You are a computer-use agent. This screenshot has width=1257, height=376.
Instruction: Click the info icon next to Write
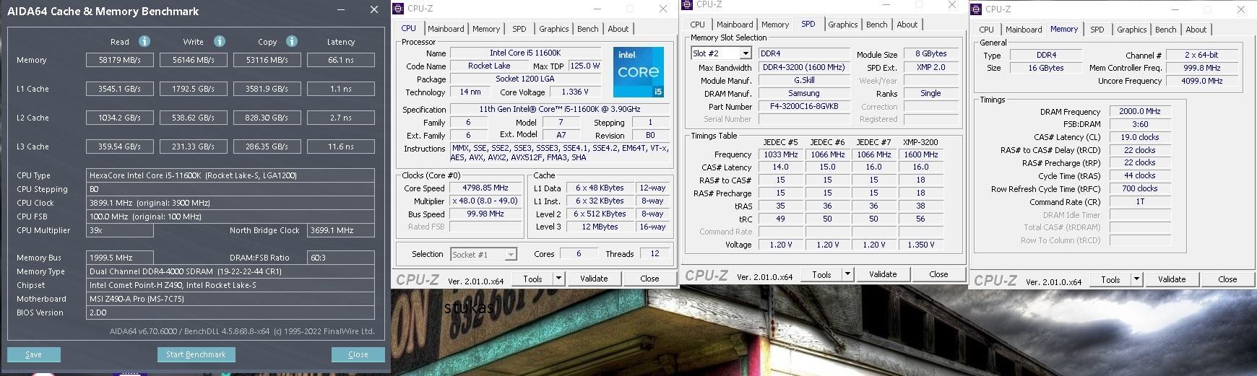pyautogui.click(x=220, y=41)
